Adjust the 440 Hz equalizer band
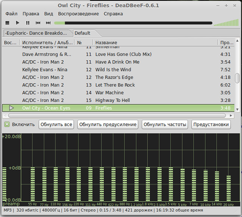 pos(102,184)
